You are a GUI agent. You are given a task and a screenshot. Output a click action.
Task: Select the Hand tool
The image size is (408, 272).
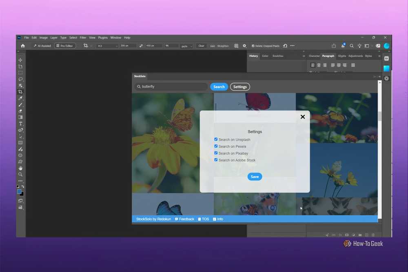coord(20,168)
